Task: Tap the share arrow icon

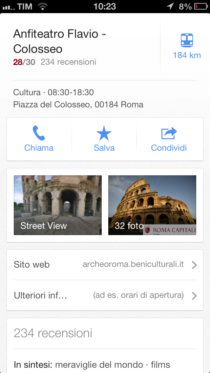Action: click(x=169, y=133)
